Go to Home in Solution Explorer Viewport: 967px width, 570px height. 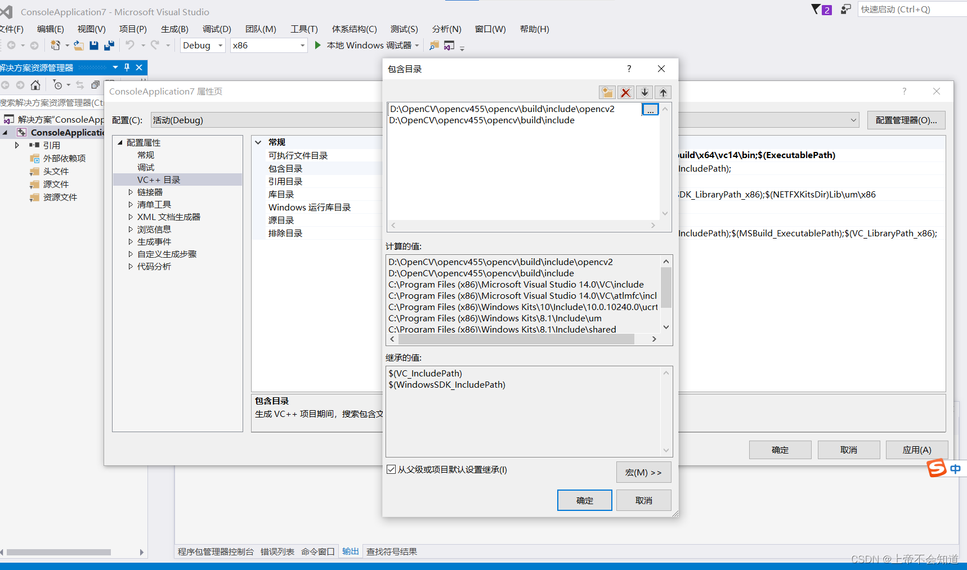coord(35,85)
